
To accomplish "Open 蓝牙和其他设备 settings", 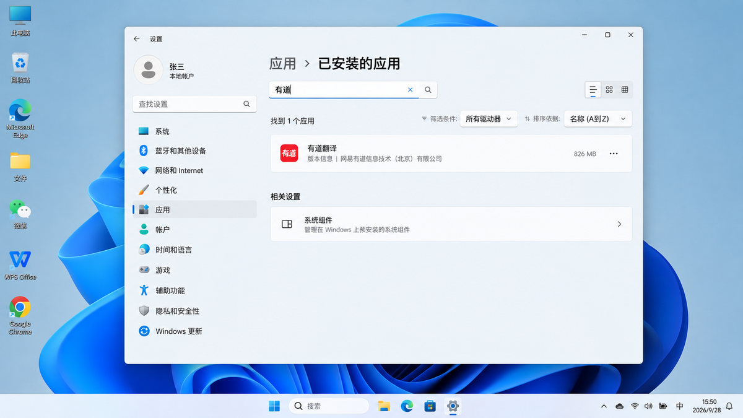I will point(194,150).
